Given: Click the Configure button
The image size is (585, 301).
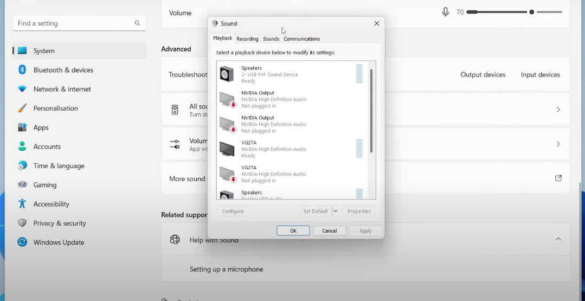Looking at the screenshot, I should click(x=233, y=211).
